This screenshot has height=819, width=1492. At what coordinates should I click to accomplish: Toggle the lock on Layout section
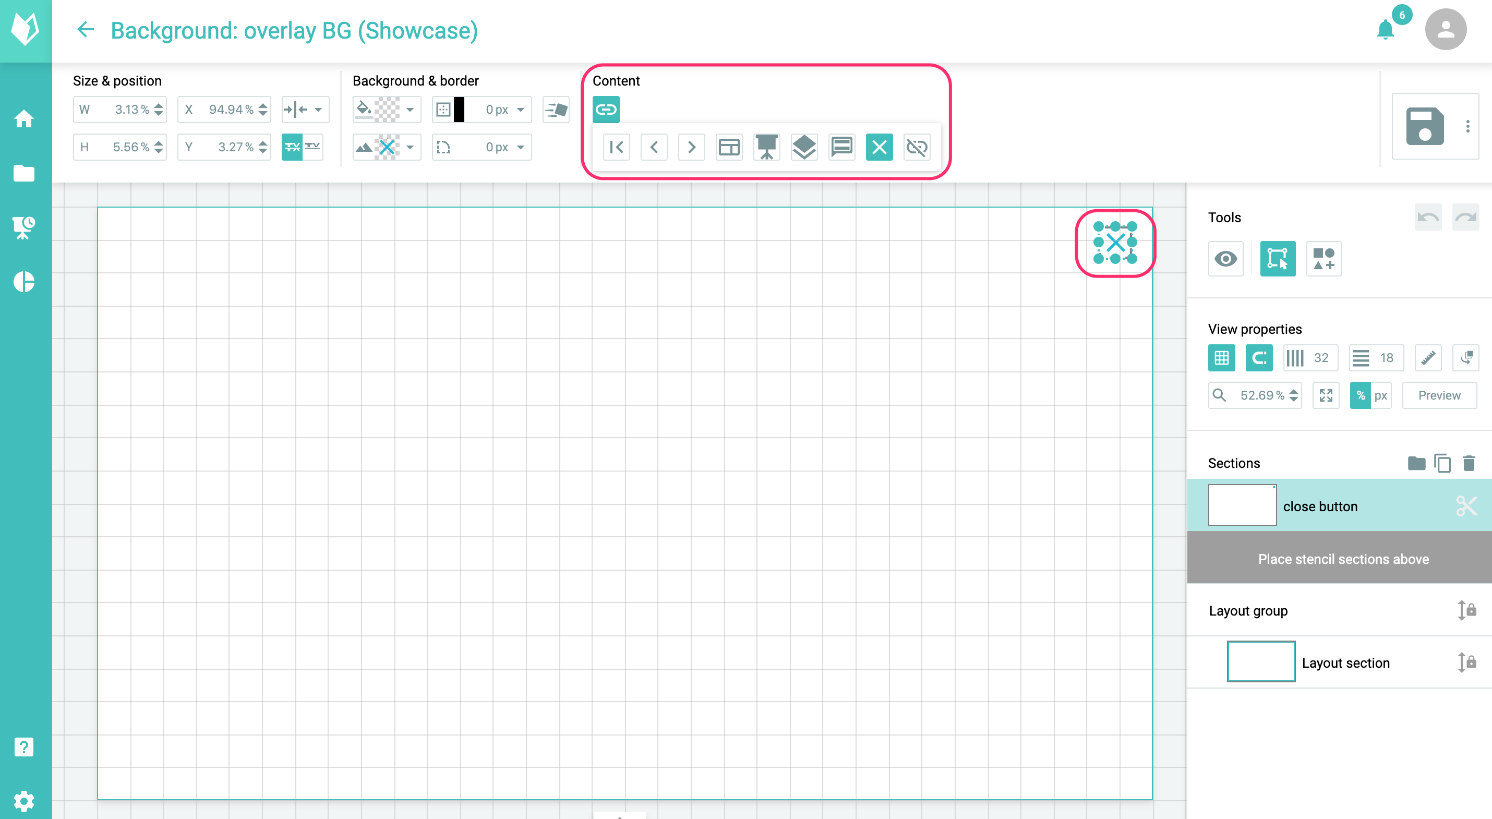(1466, 662)
